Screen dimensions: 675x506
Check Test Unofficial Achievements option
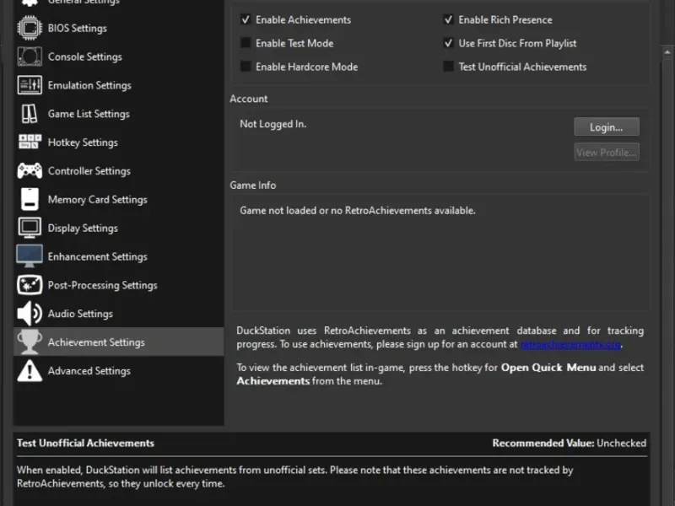(x=449, y=67)
